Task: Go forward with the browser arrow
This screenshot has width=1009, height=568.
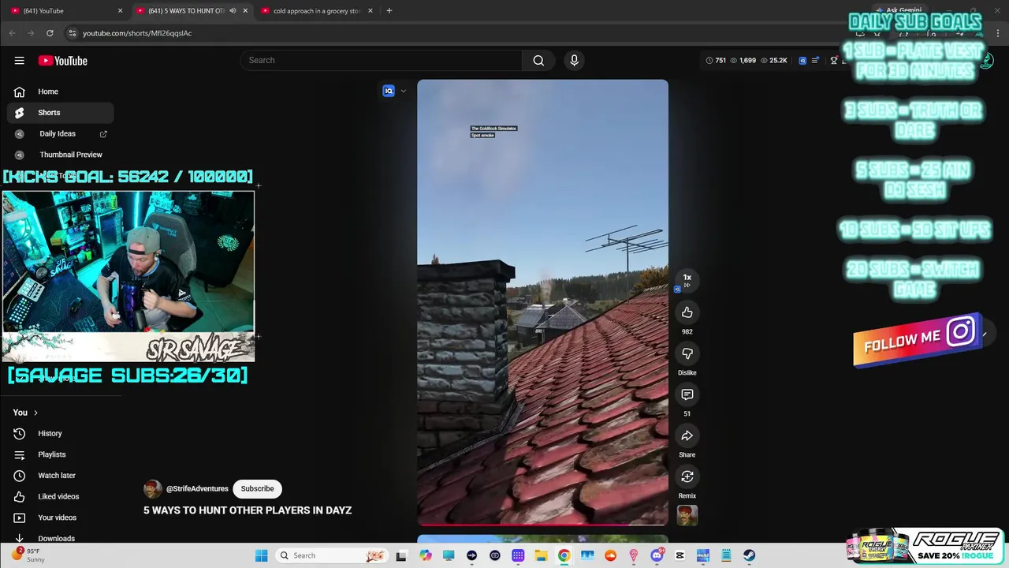Action: tap(31, 33)
